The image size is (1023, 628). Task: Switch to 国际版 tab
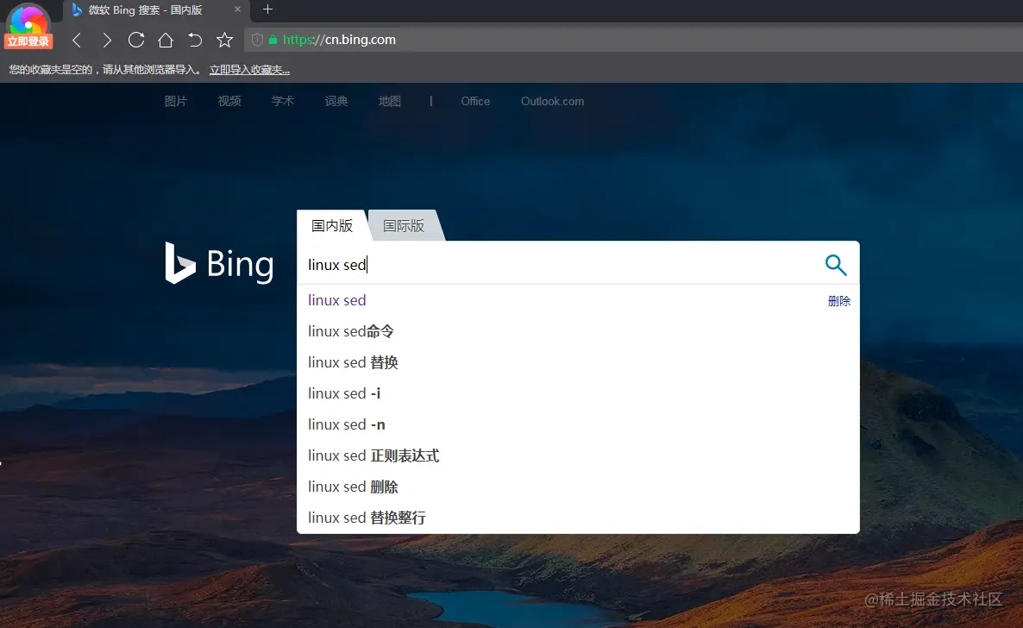pos(404,225)
